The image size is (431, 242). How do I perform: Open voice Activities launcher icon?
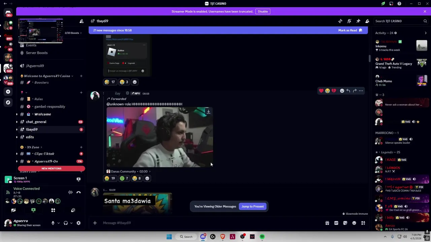[53, 210]
